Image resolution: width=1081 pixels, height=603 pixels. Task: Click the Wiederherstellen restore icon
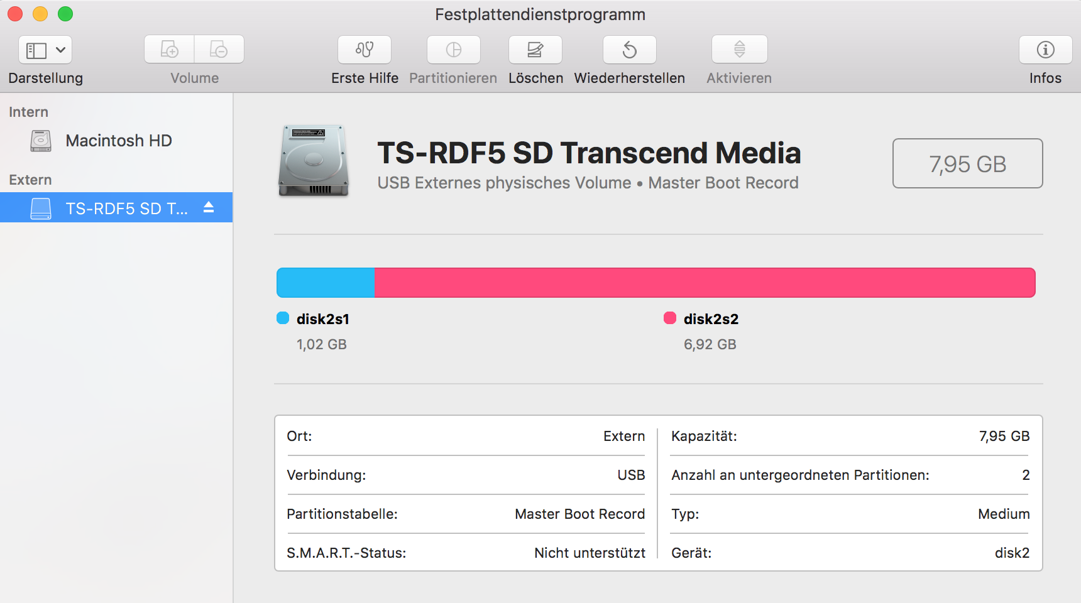pyautogui.click(x=630, y=50)
